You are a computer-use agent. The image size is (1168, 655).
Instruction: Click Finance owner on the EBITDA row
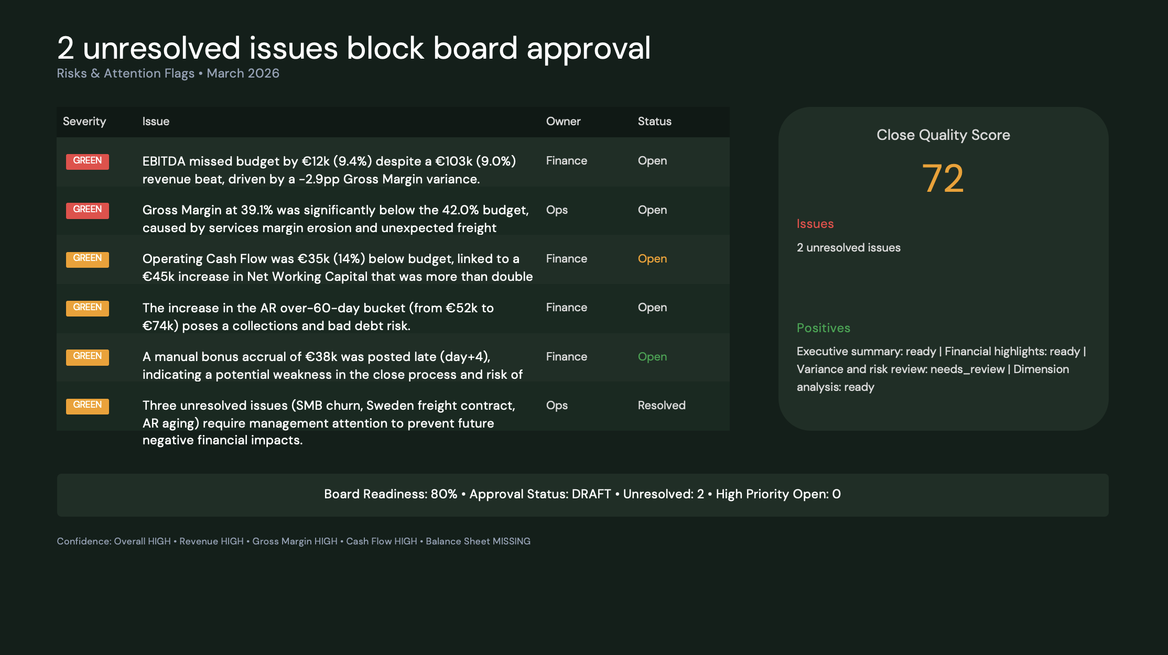click(567, 161)
